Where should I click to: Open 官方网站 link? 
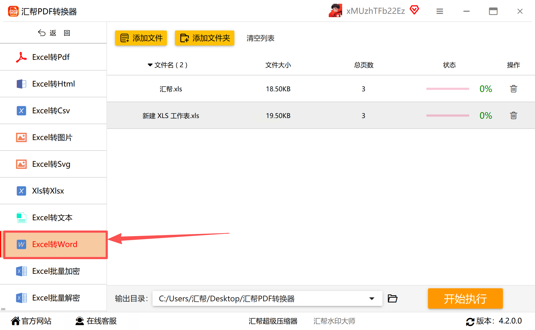pos(32,321)
